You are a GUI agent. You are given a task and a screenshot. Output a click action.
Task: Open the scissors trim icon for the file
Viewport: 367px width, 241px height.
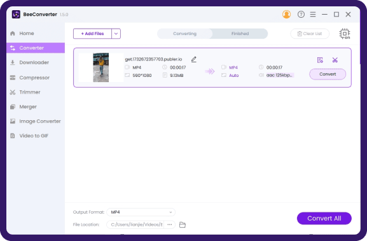335,60
